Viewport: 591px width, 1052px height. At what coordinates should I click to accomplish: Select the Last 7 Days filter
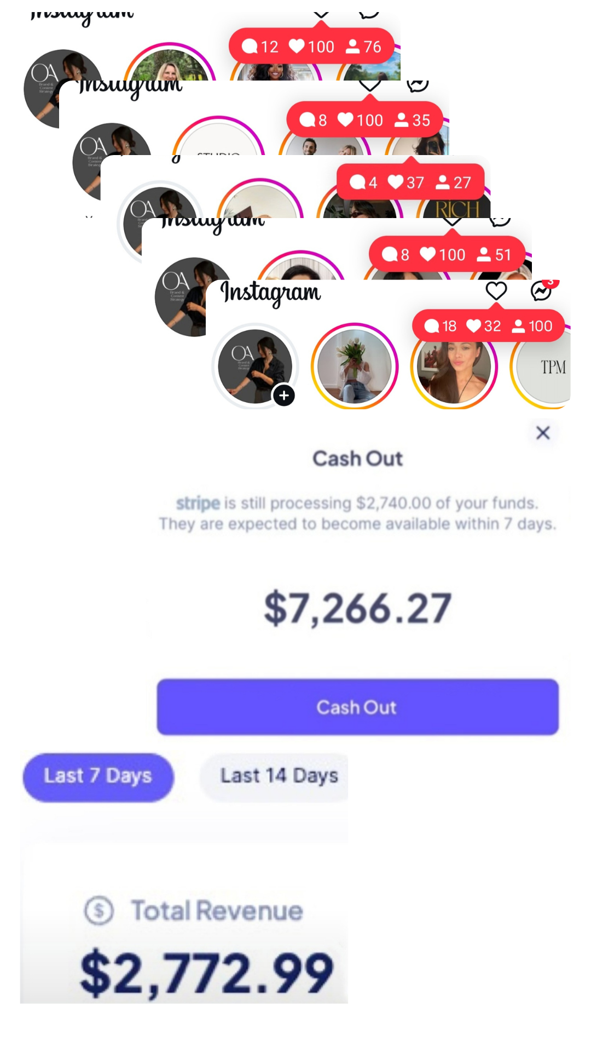pos(98,777)
